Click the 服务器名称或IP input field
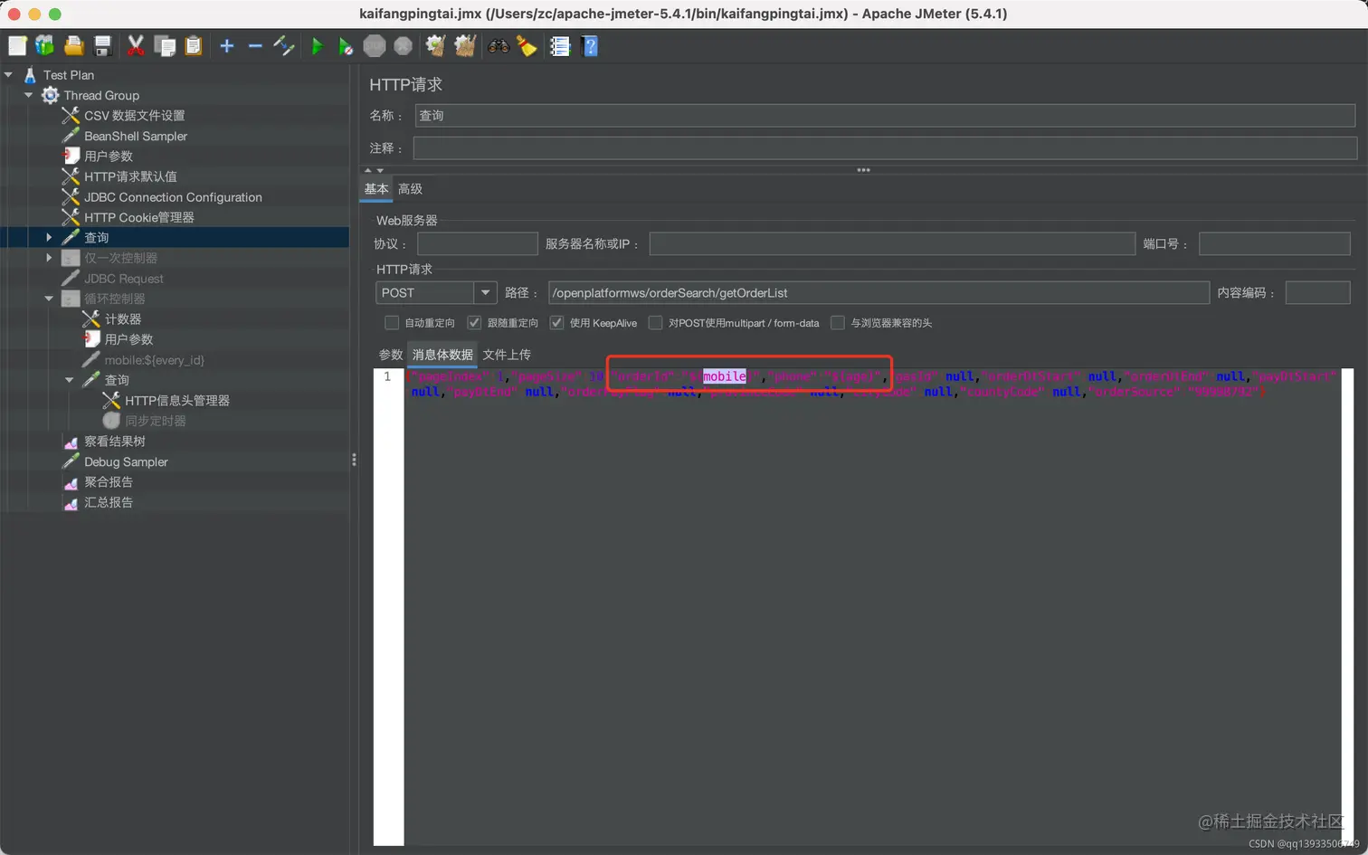 892,244
